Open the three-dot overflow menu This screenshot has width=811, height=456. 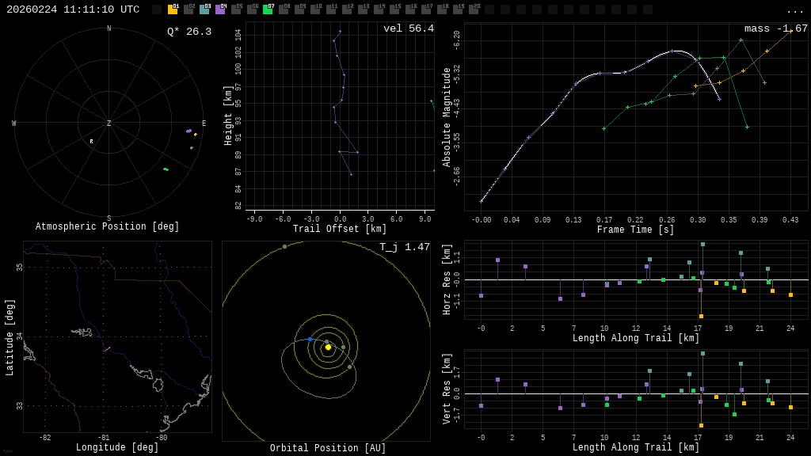tap(795, 10)
